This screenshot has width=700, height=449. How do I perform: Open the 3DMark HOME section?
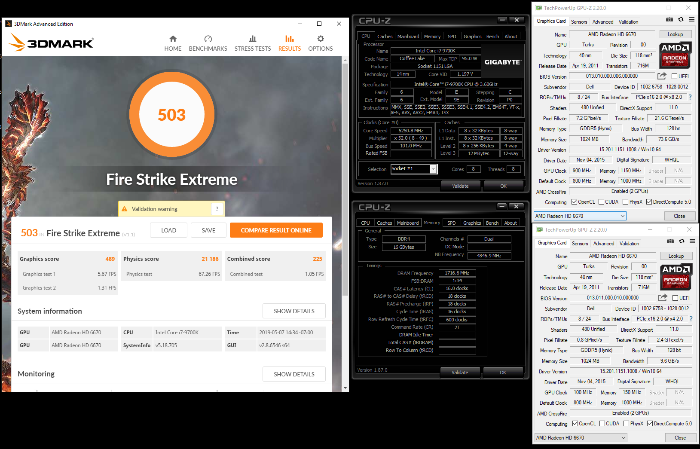click(173, 43)
